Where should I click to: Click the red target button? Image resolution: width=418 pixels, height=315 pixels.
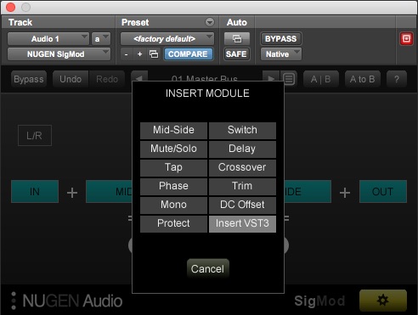pyautogui.click(x=406, y=39)
